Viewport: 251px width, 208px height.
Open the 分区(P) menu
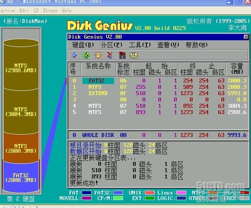coord(111,45)
